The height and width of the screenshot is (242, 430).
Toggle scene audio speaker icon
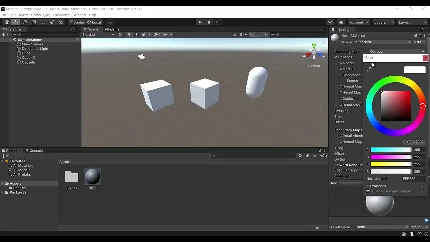[x=136, y=35]
